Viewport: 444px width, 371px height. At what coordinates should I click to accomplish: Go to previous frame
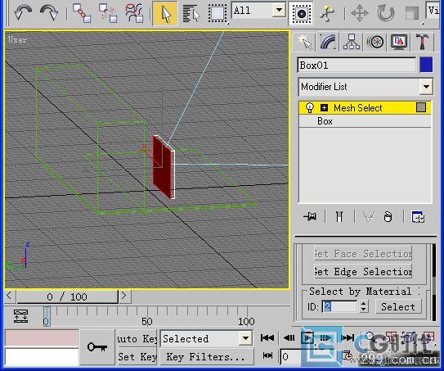point(289,337)
